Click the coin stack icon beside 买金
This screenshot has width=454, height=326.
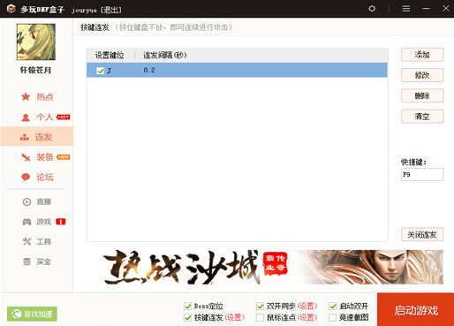click(26, 262)
